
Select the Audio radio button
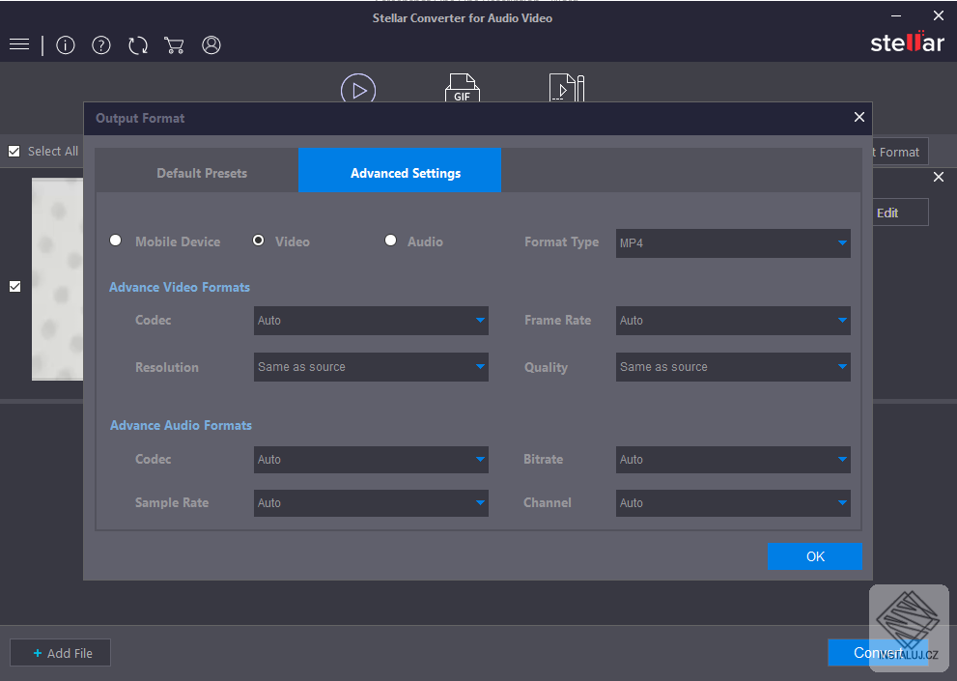click(390, 240)
